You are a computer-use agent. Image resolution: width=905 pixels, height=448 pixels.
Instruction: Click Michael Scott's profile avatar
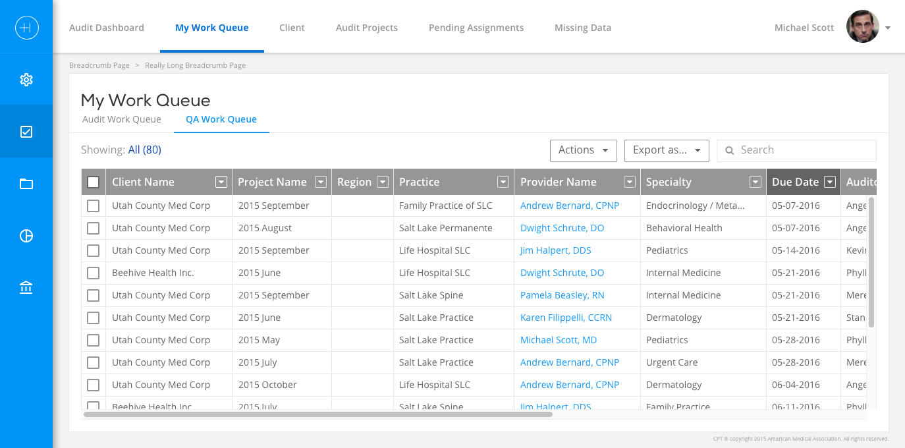point(862,27)
